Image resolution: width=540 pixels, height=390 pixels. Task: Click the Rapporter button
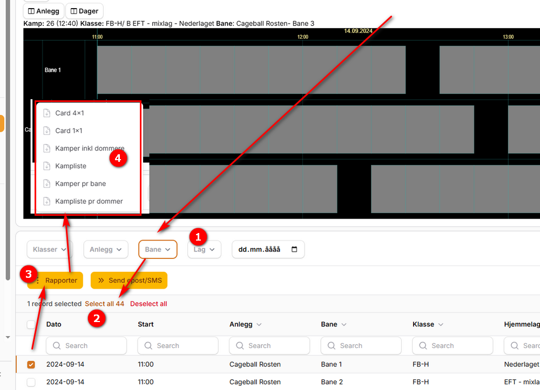coord(55,280)
